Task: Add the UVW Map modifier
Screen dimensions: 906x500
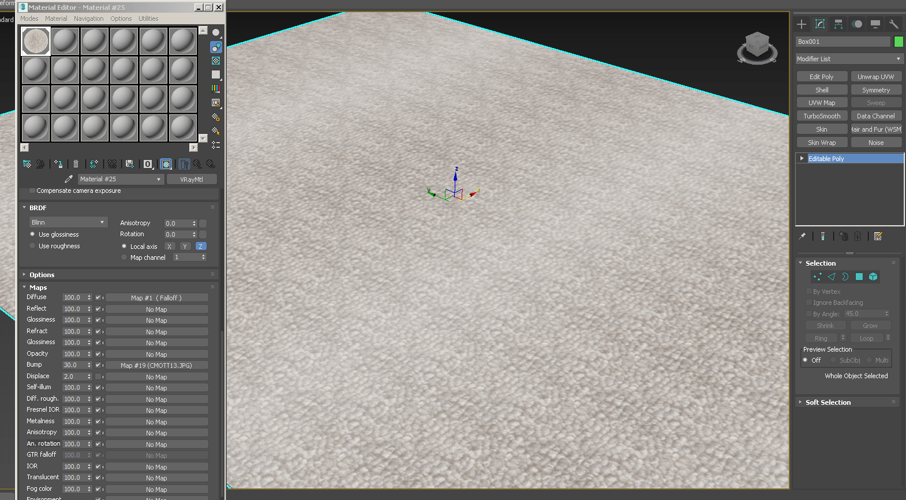Action: (x=822, y=103)
